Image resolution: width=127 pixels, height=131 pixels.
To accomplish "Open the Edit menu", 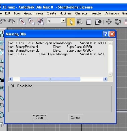I will pos(8,13).
